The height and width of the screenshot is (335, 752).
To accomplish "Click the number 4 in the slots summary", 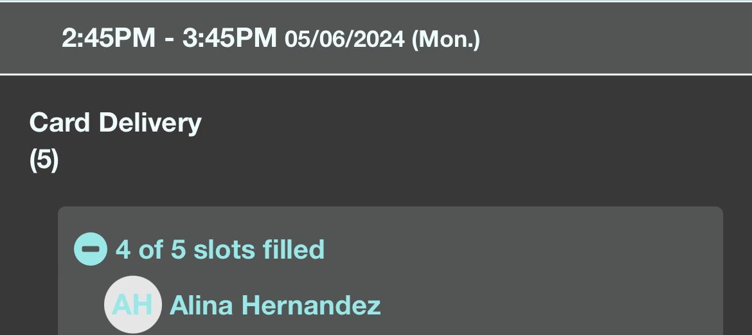I will (x=123, y=249).
